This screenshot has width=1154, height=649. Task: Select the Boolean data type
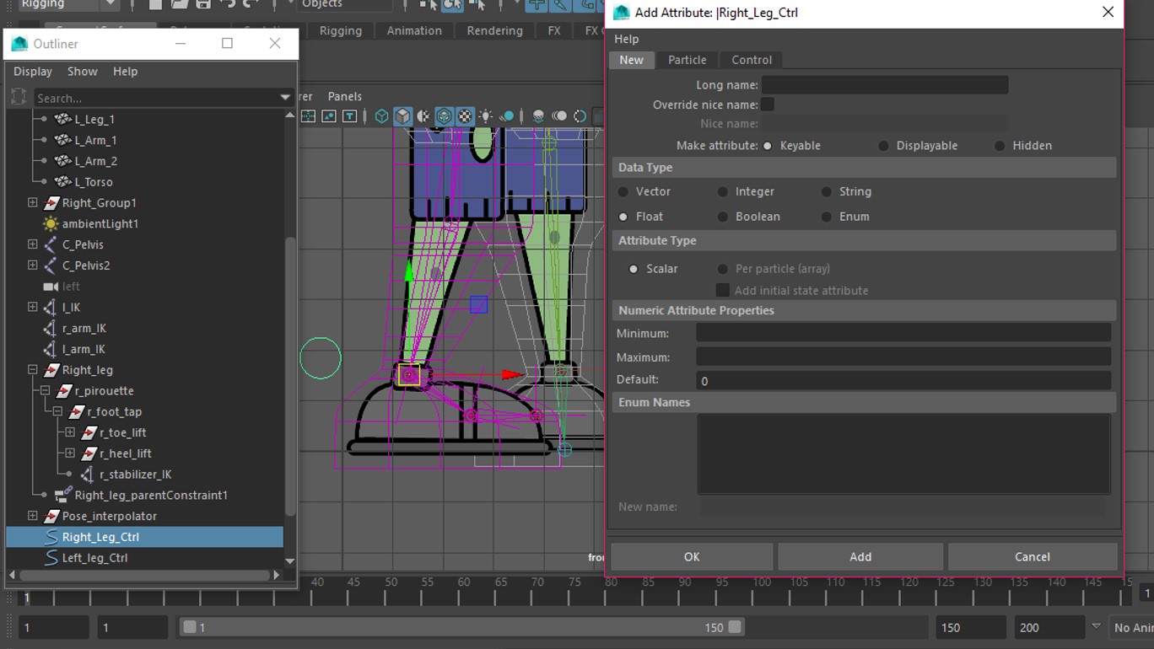coord(723,217)
